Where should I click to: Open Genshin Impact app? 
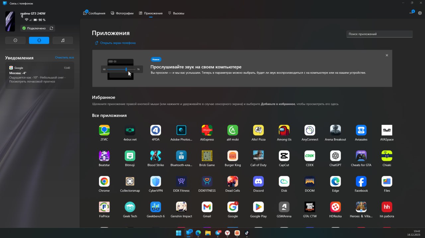point(181,207)
